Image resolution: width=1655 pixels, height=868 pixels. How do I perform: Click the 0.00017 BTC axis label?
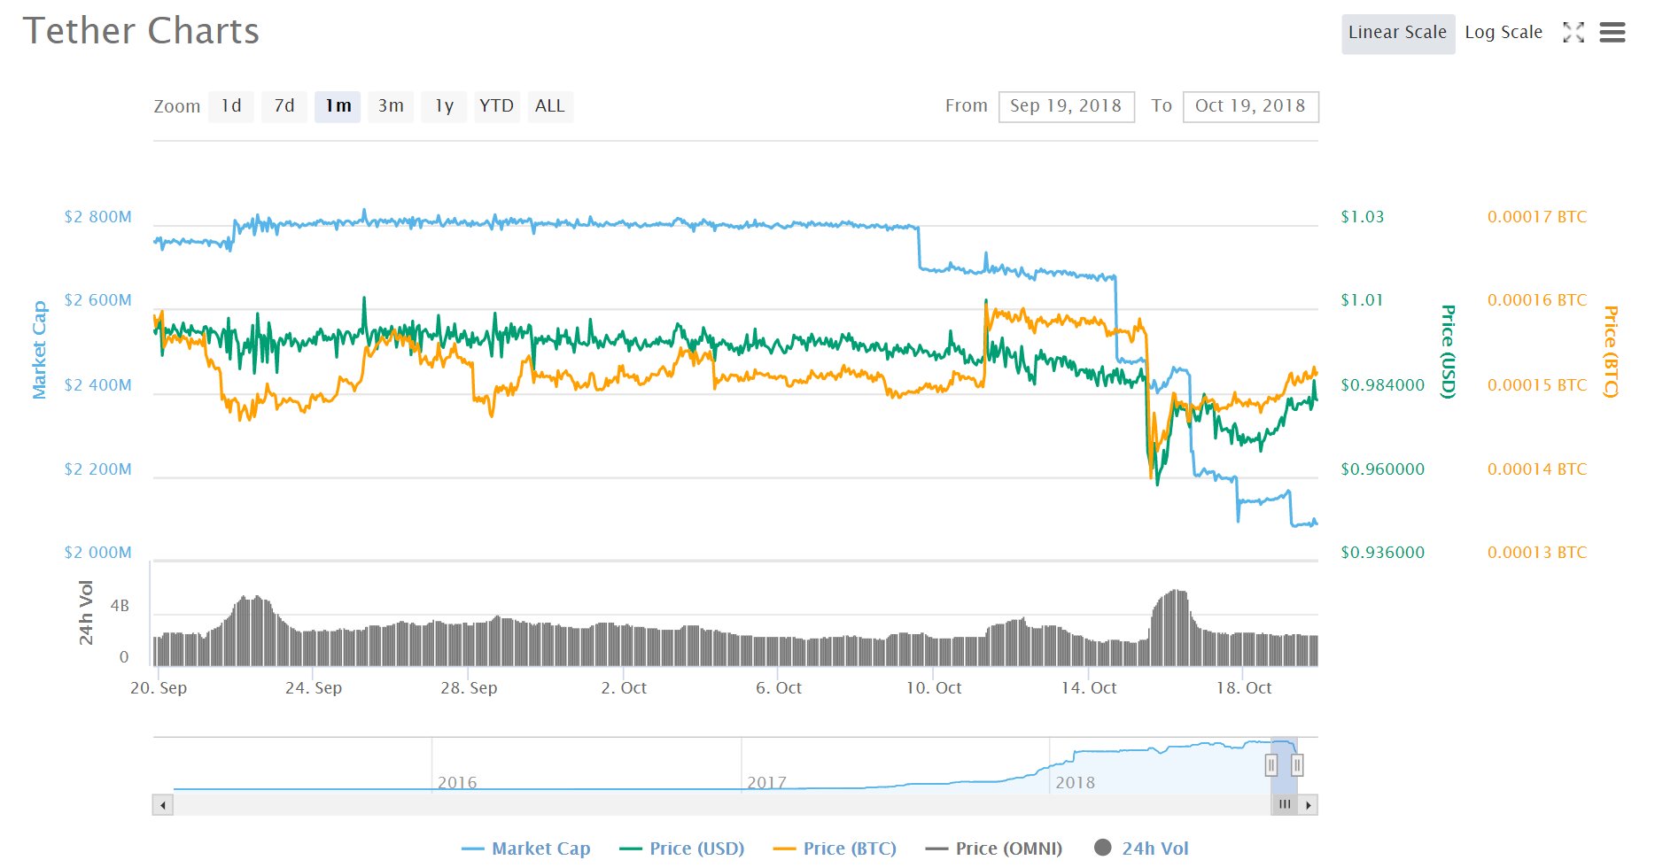(x=1537, y=217)
